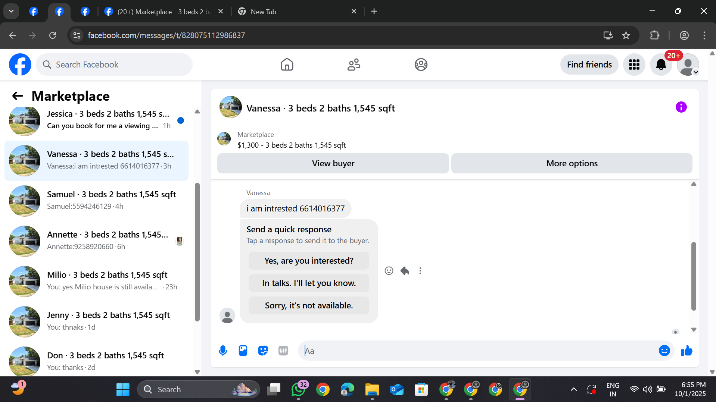Reload the page
This screenshot has height=402, width=716.
pyautogui.click(x=53, y=35)
